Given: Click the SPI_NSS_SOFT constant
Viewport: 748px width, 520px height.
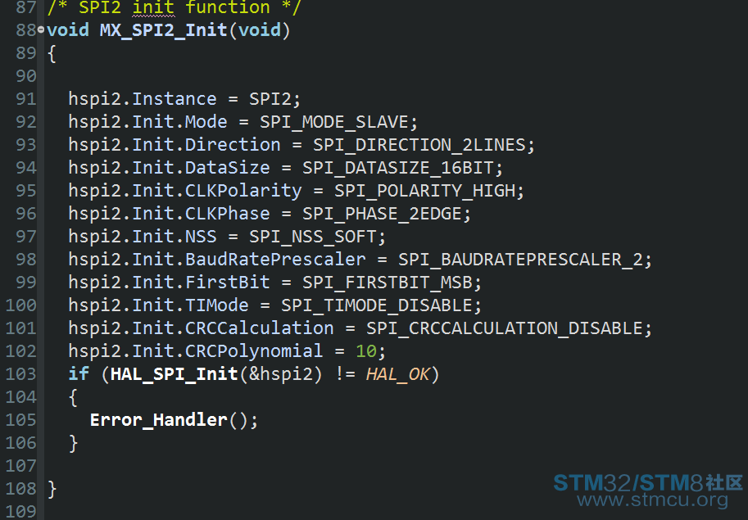Looking at the screenshot, I should [312, 237].
